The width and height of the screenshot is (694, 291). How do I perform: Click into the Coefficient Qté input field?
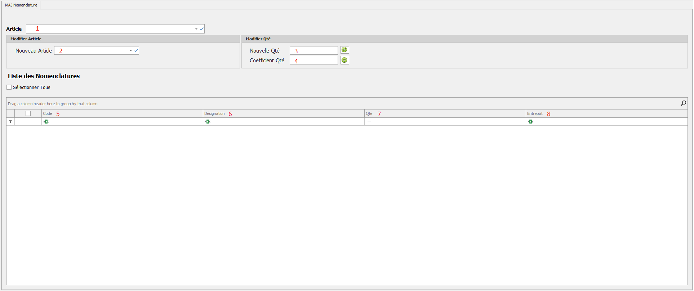click(x=313, y=61)
